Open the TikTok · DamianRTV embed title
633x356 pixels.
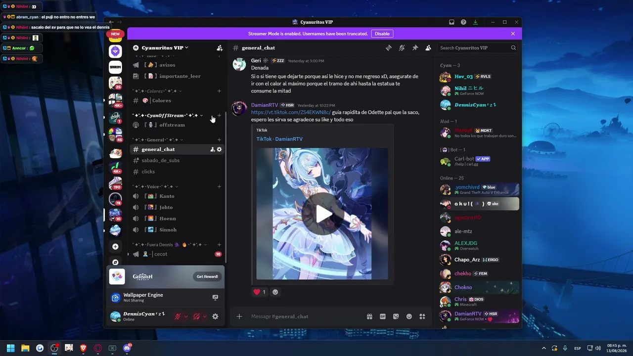click(x=279, y=139)
